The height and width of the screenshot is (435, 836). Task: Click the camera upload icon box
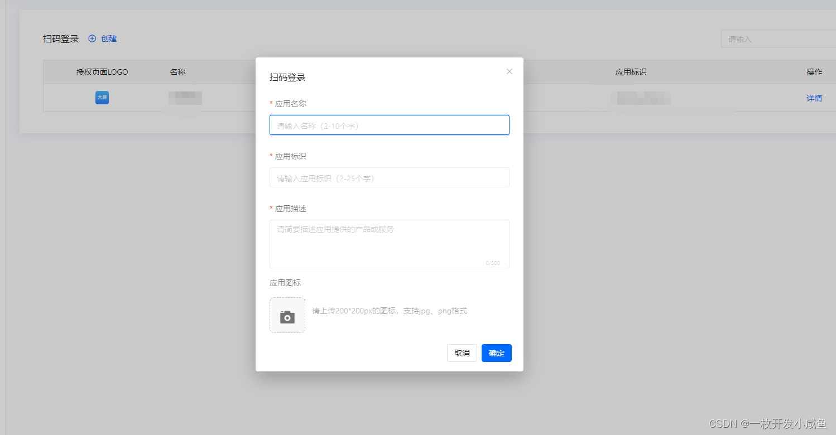pos(287,315)
